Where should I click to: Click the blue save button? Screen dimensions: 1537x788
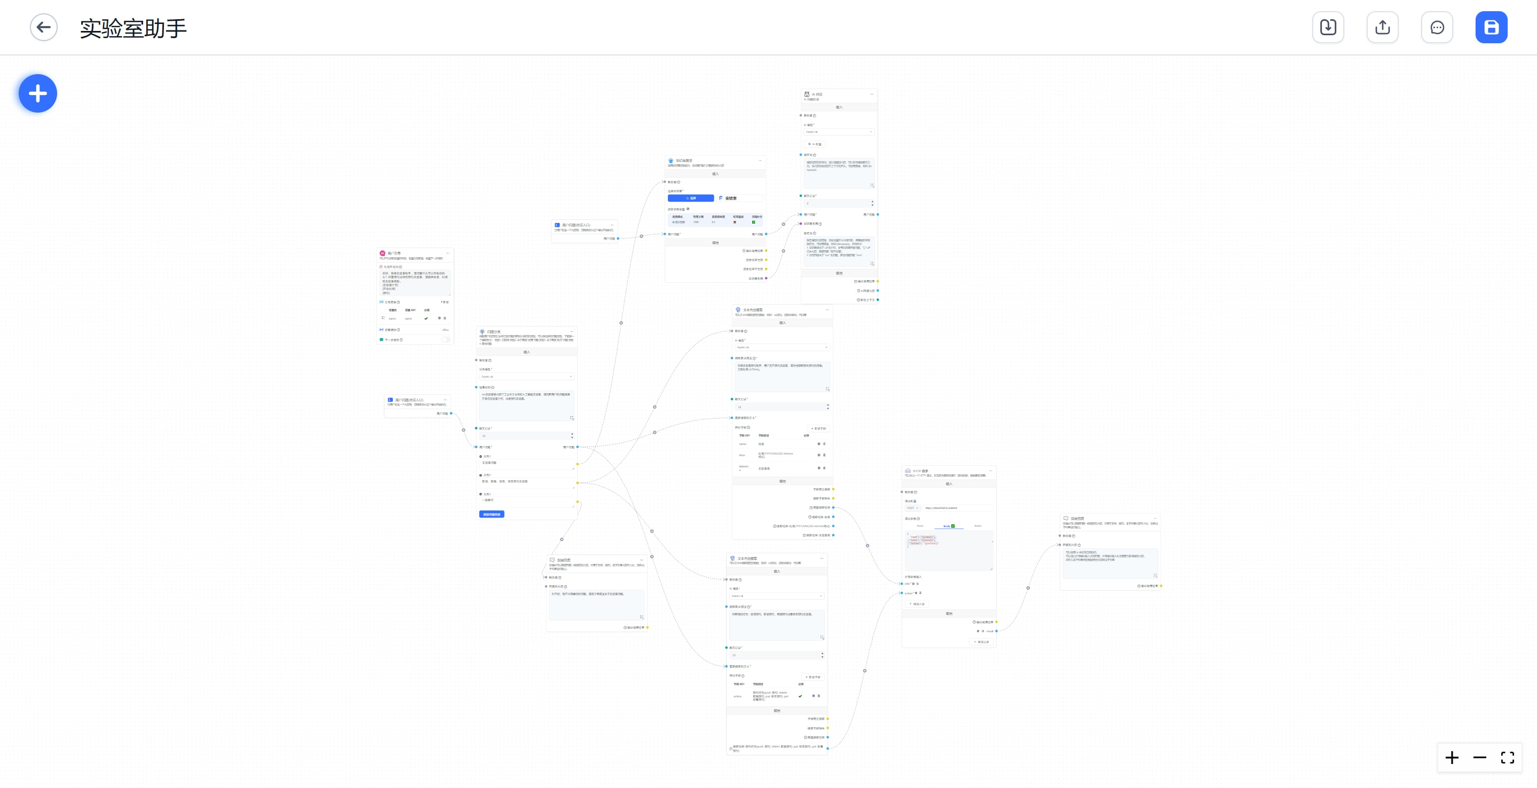[1491, 27]
